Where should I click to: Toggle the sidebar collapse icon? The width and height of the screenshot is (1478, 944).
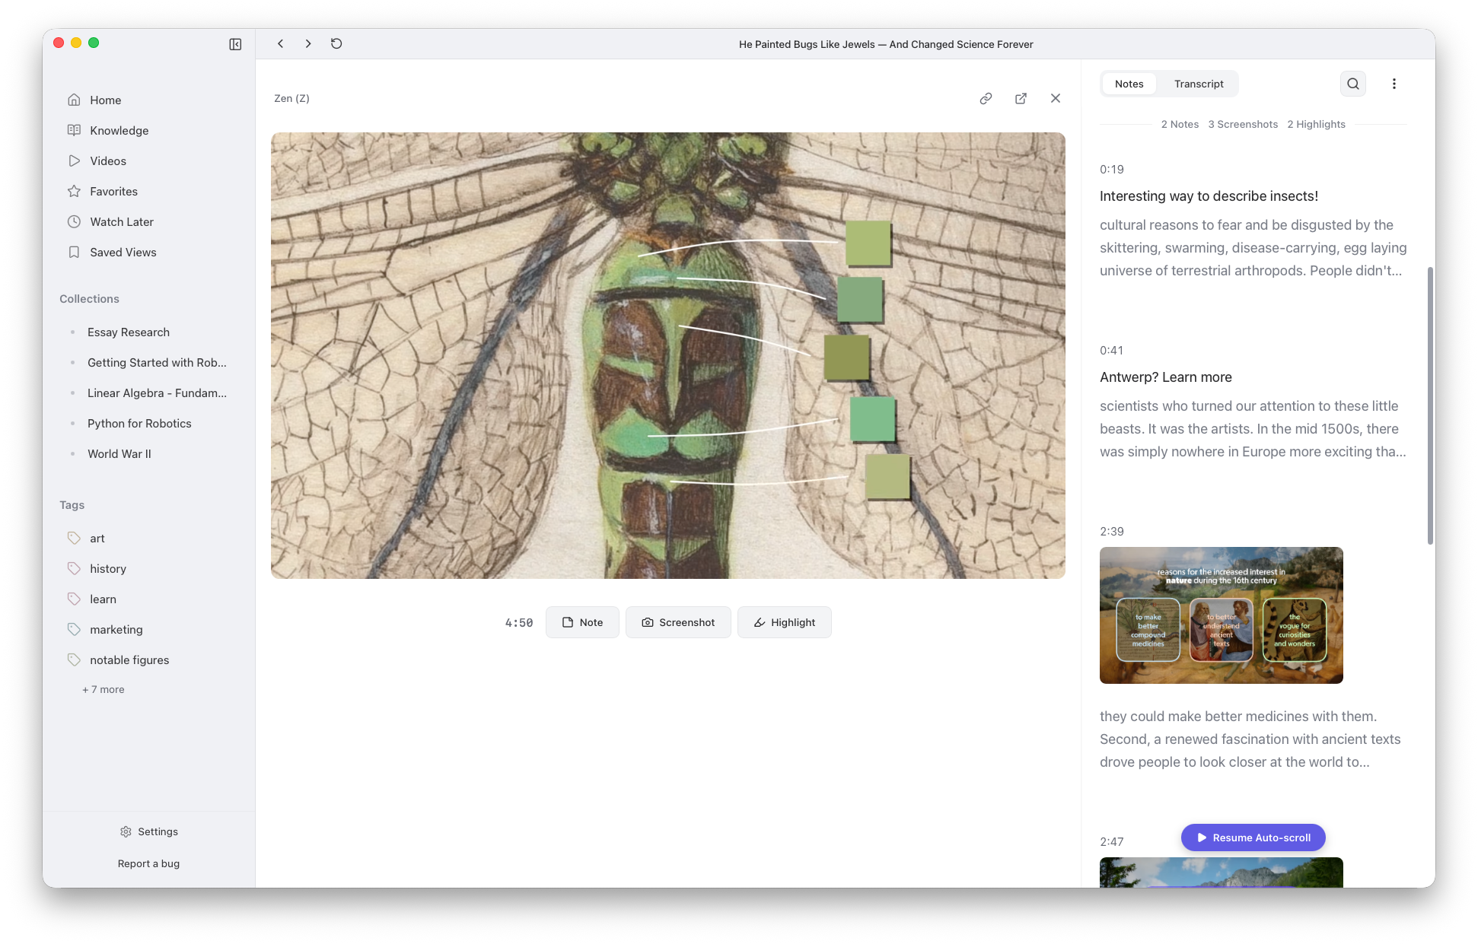coord(235,44)
